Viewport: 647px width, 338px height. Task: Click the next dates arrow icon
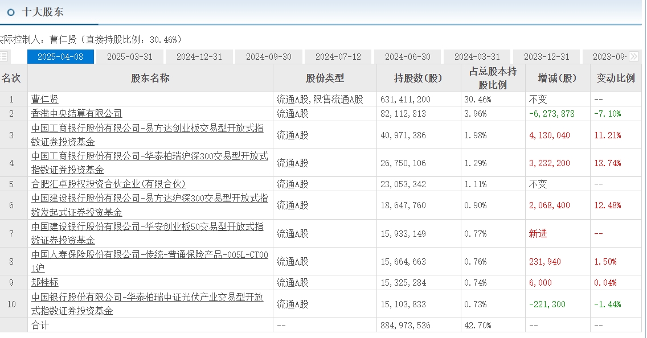634,56
